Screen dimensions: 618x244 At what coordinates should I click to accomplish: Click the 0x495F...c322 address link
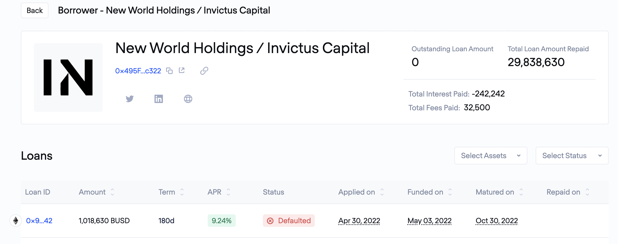click(138, 71)
